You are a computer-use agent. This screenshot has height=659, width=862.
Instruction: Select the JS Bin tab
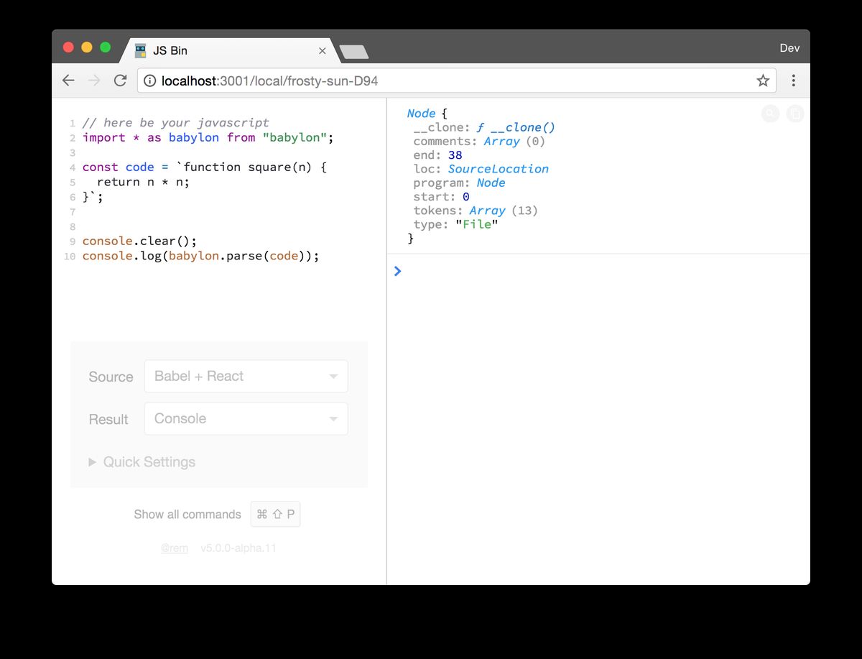(x=228, y=50)
